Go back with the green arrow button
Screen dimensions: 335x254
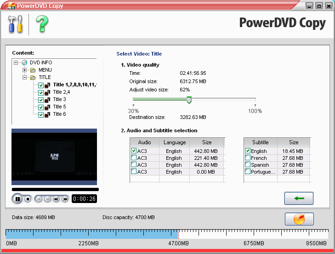tap(299, 198)
